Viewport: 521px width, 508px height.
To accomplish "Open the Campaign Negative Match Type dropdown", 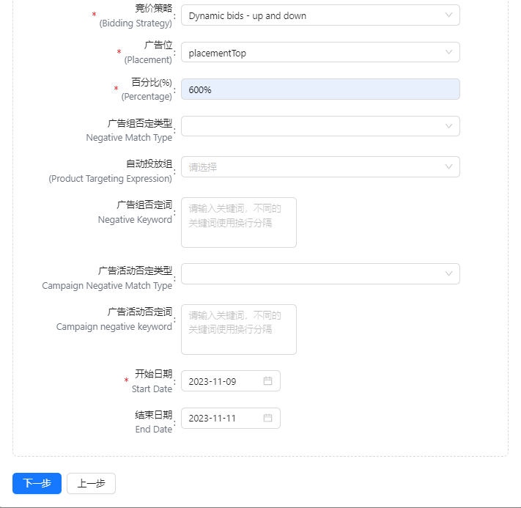I will 320,274.
